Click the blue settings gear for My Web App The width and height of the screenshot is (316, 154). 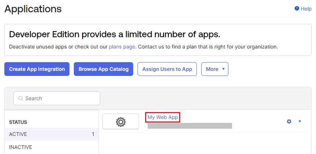pos(289,121)
